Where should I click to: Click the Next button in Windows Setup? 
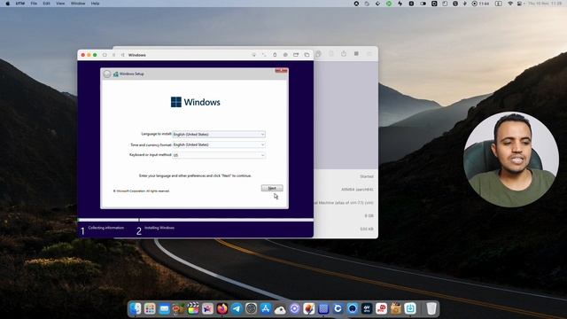click(x=272, y=188)
